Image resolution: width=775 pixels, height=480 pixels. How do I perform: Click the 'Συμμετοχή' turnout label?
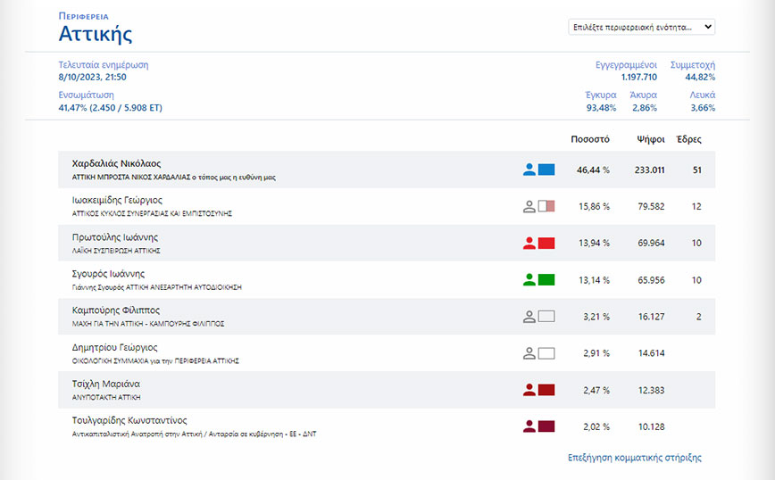(x=692, y=65)
